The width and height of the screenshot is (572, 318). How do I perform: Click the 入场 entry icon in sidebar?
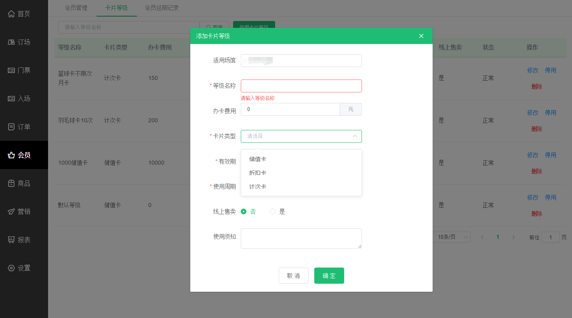(x=11, y=98)
